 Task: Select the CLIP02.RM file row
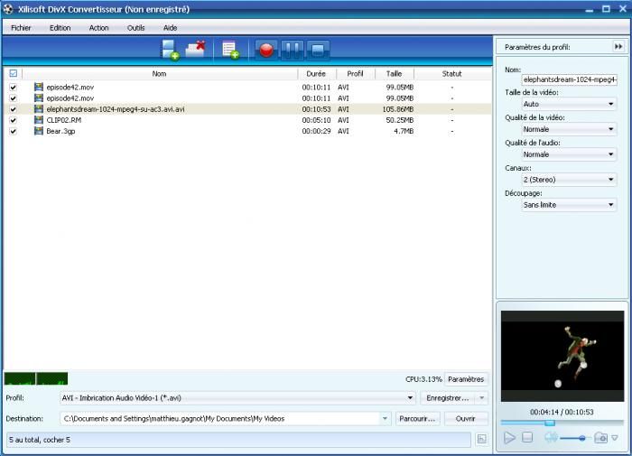(248, 120)
